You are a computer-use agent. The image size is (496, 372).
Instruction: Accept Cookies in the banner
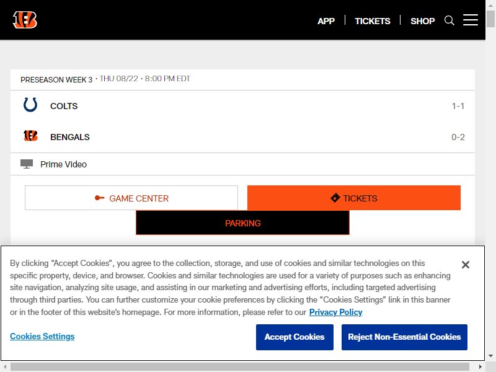tap(294, 337)
